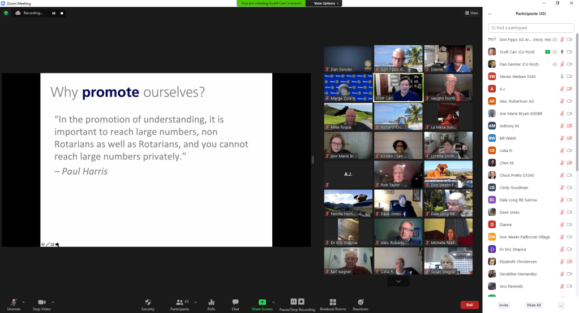
Task: Click the green encryption shield icon
Action: pyautogui.click(x=6, y=12)
